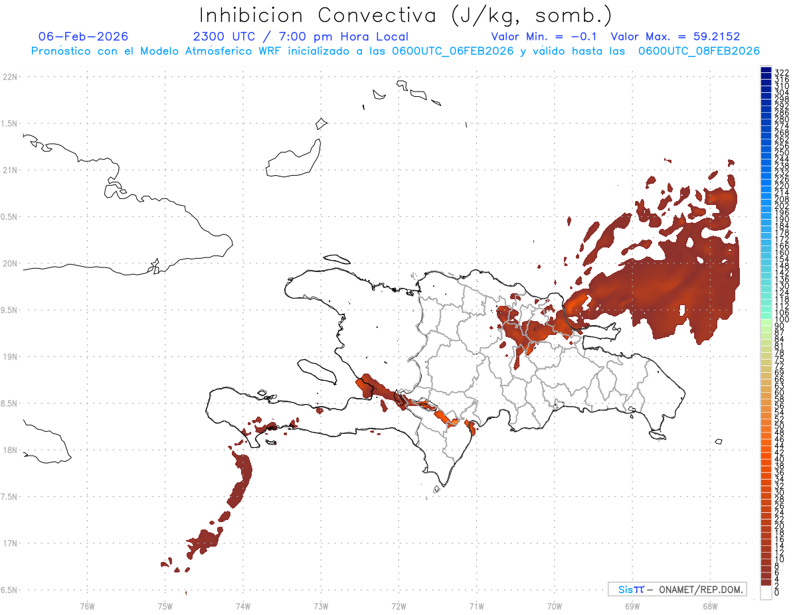Click the '21N' latitude label
The height and width of the screenshot is (615, 797).
pos(9,171)
